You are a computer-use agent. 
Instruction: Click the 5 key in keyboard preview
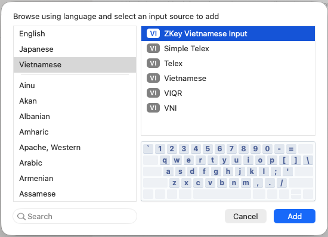(x=208, y=149)
